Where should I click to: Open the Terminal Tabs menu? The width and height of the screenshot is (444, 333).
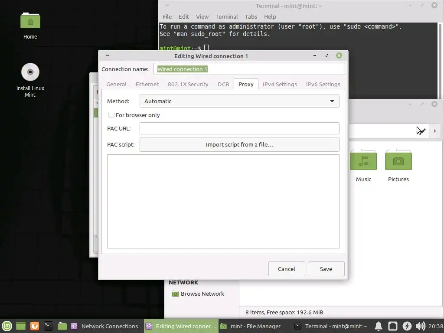[x=251, y=17]
